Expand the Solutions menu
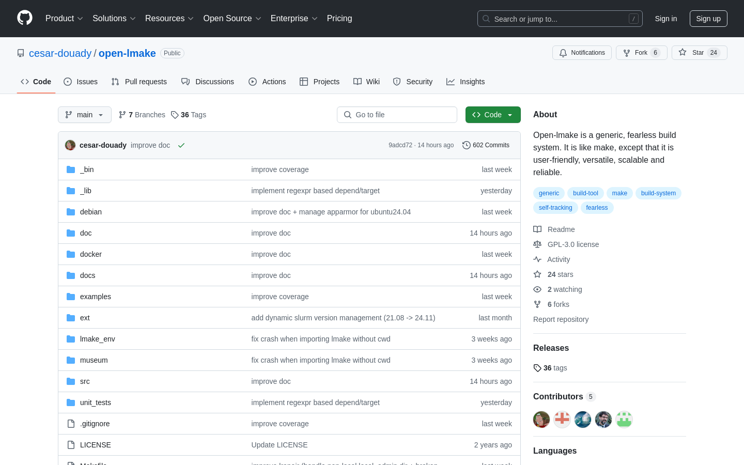 coord(114,18)
